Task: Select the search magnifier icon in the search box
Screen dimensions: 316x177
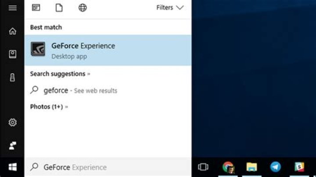Action: click(34, 167)
